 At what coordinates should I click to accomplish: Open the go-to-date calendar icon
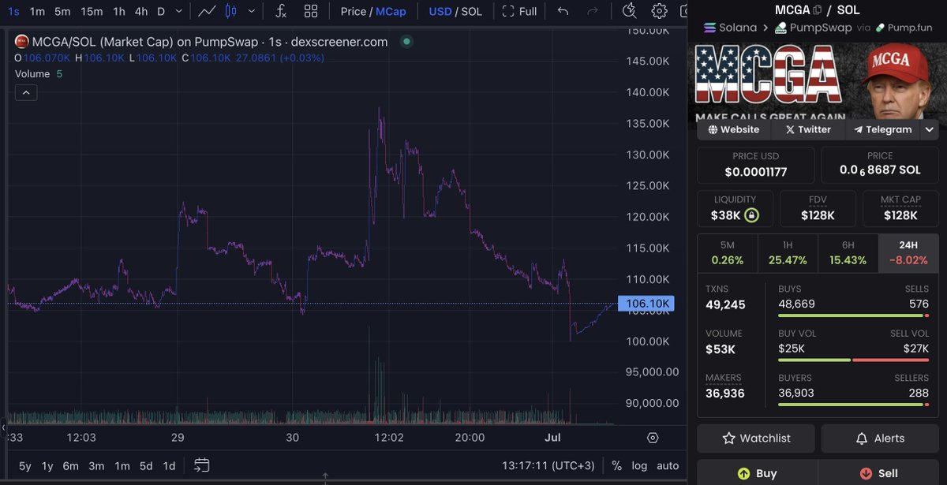pos(202,466)
